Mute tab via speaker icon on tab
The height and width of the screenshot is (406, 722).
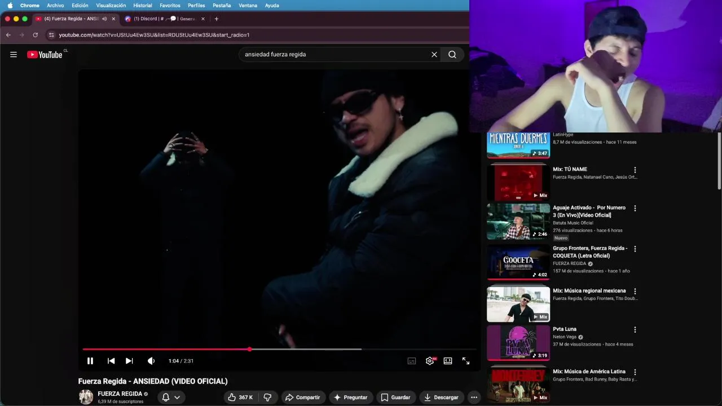(x=104, y=19)
